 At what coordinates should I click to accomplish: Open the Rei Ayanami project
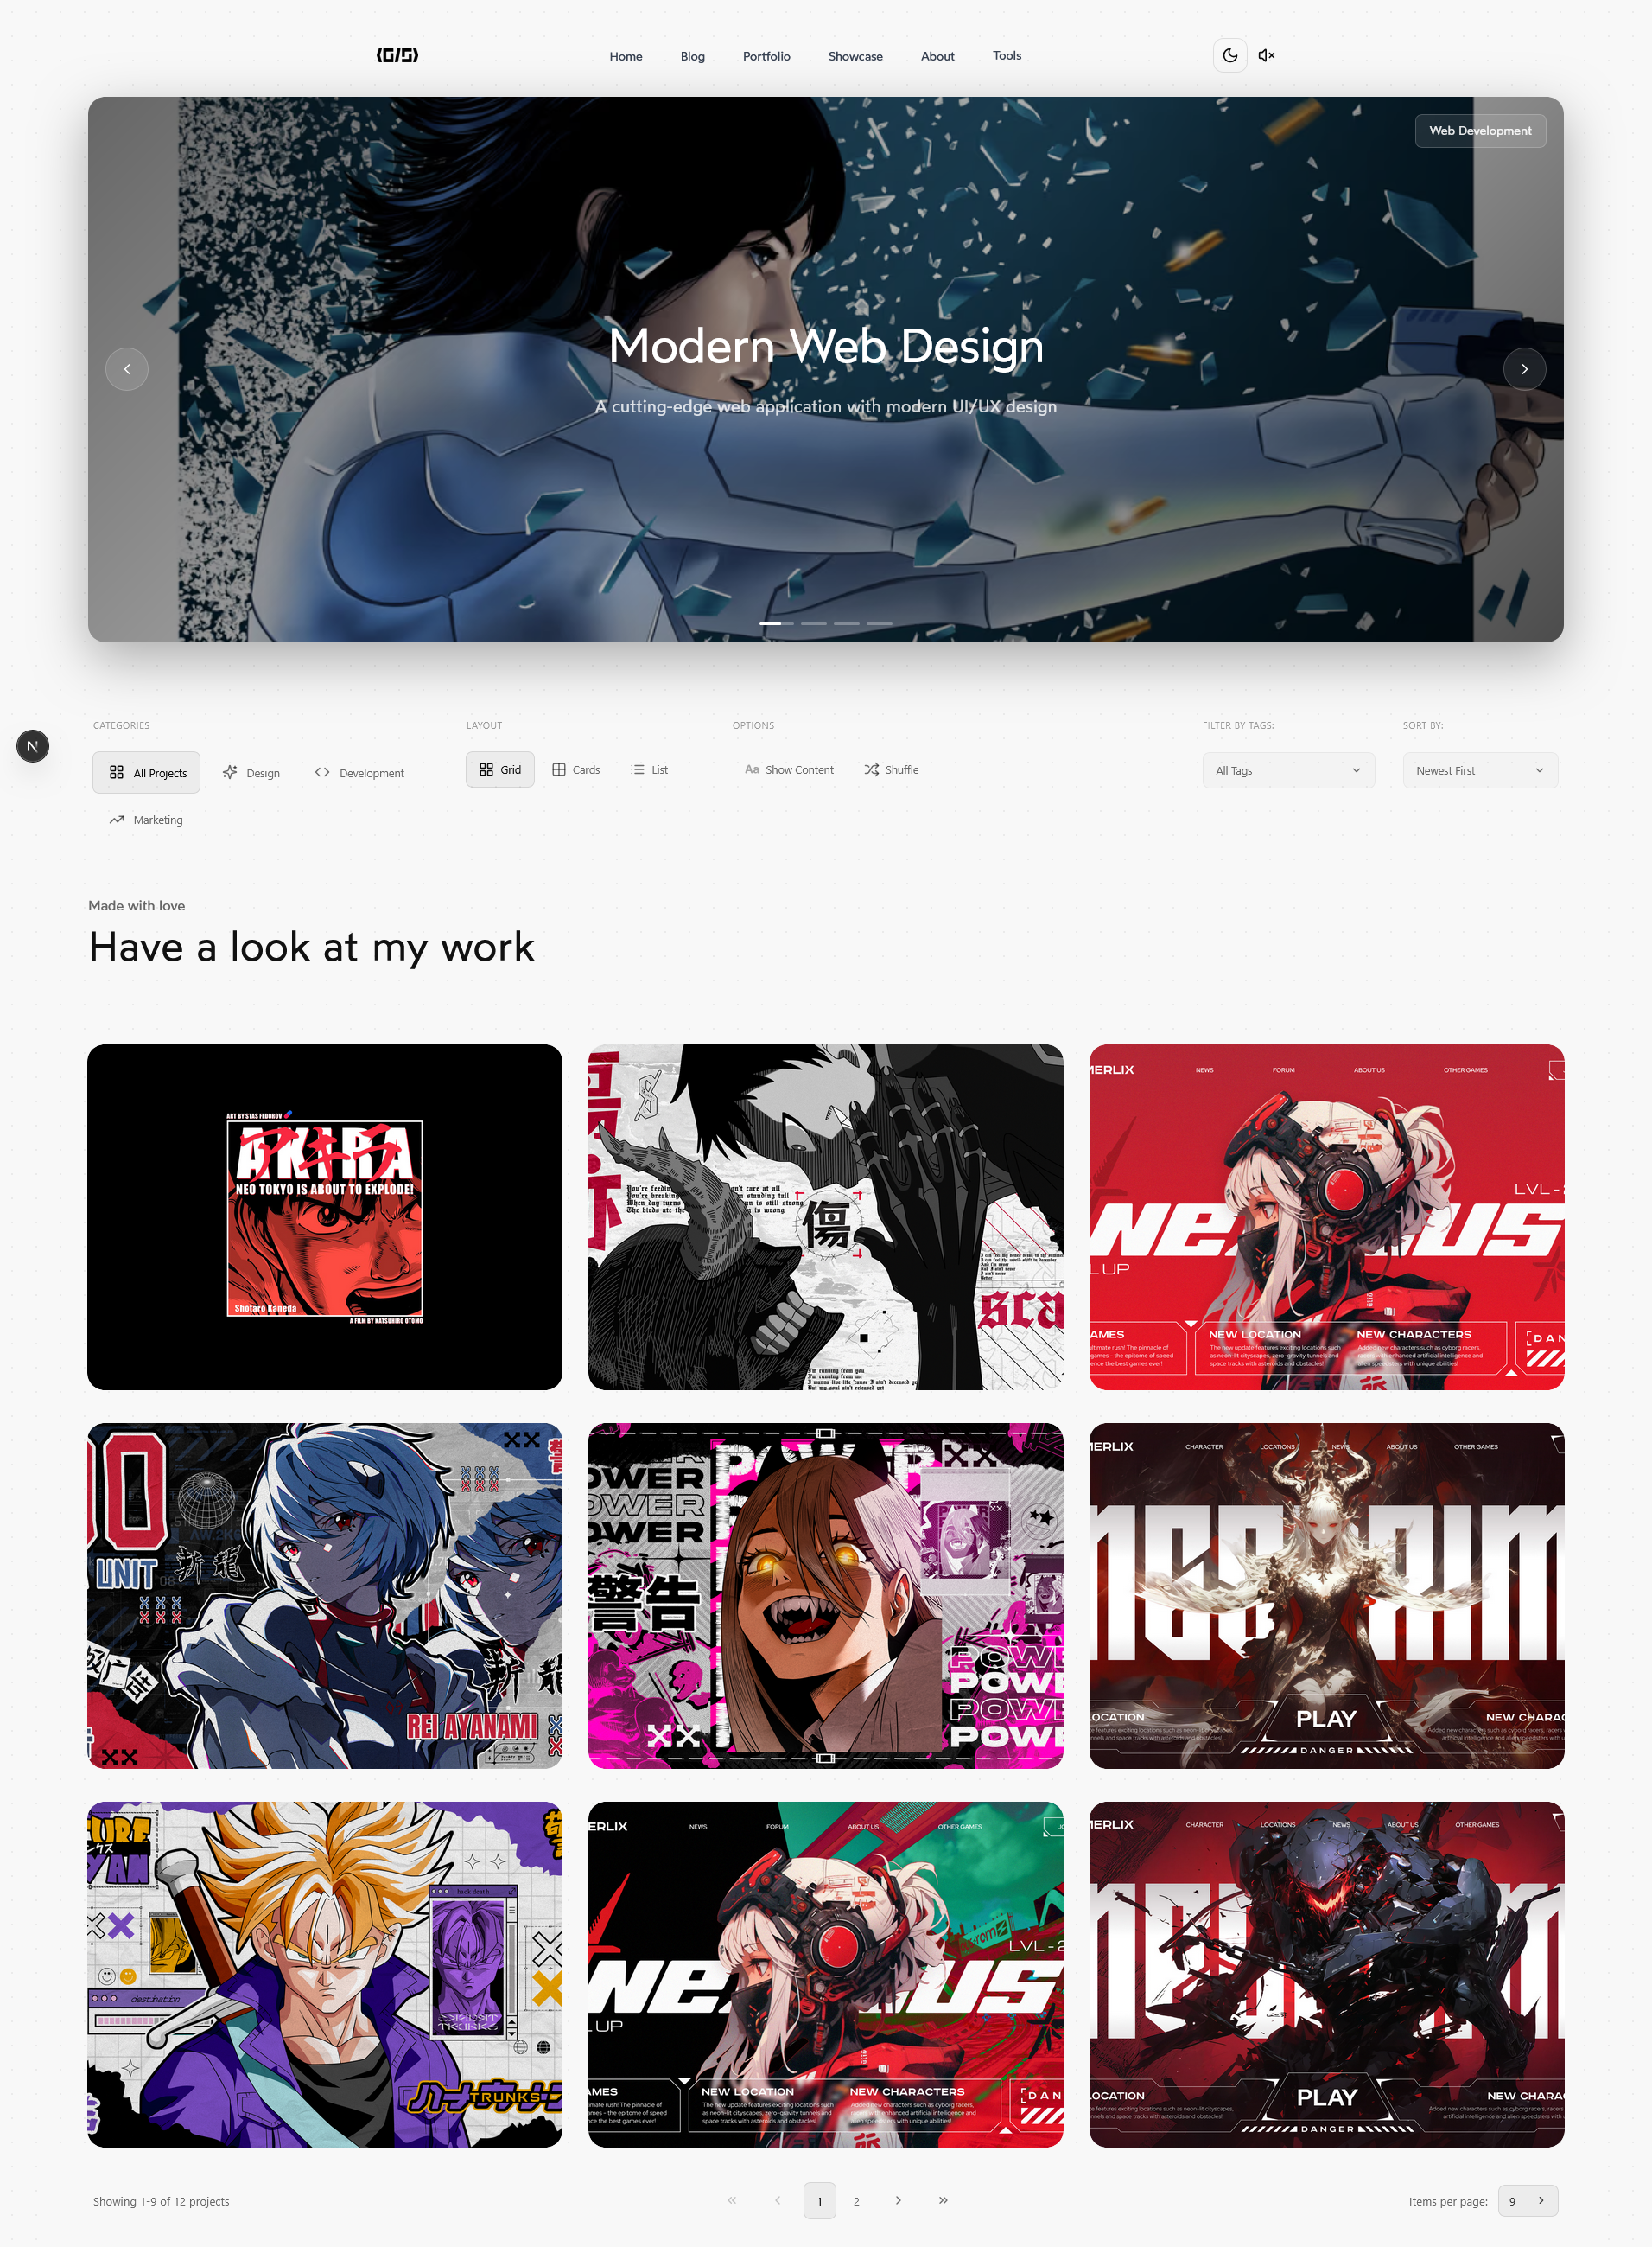click(x=324, y=1595)
